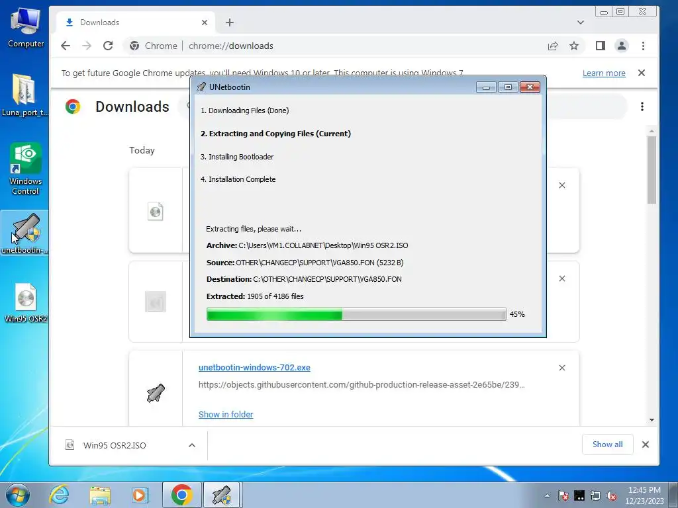The width and height of the screenshot is (678, 508).
Task: Close the UNetbootin window
Action: pos(530,87)
